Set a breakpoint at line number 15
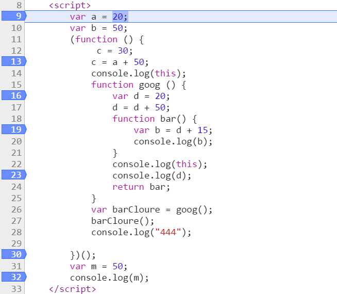This screenshot has width=337, height=294. [16, 85]
